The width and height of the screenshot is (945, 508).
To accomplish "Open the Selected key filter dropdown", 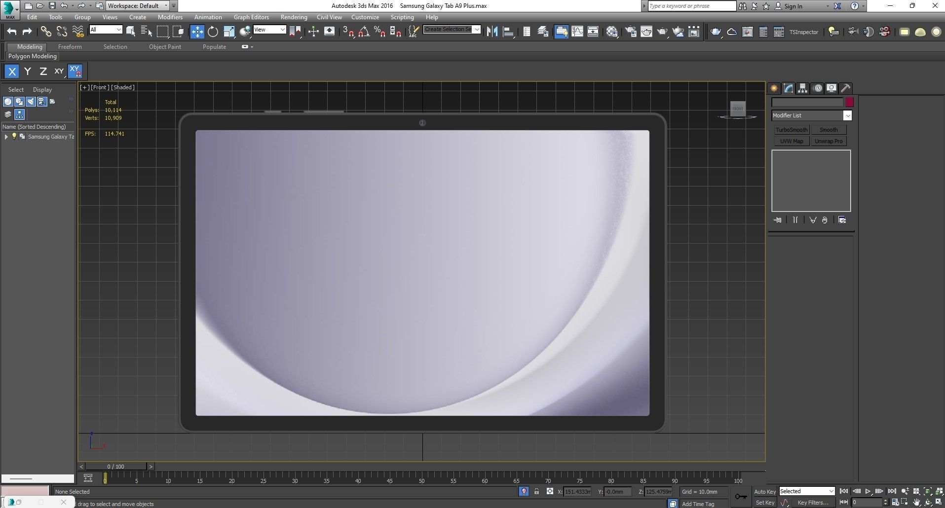I will (806, 491).
